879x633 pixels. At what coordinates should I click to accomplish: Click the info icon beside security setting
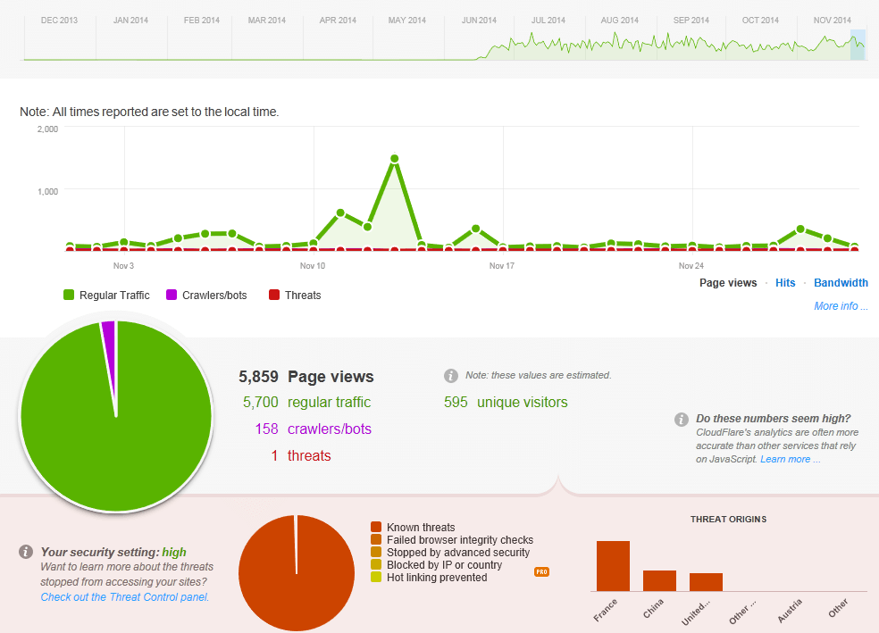tap(26, 552)
